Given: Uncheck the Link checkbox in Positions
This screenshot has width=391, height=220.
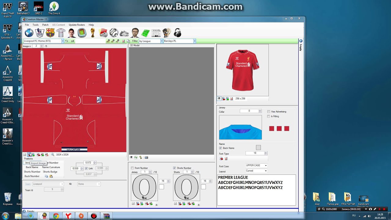Looking at the screenshot, I should 86,168.
